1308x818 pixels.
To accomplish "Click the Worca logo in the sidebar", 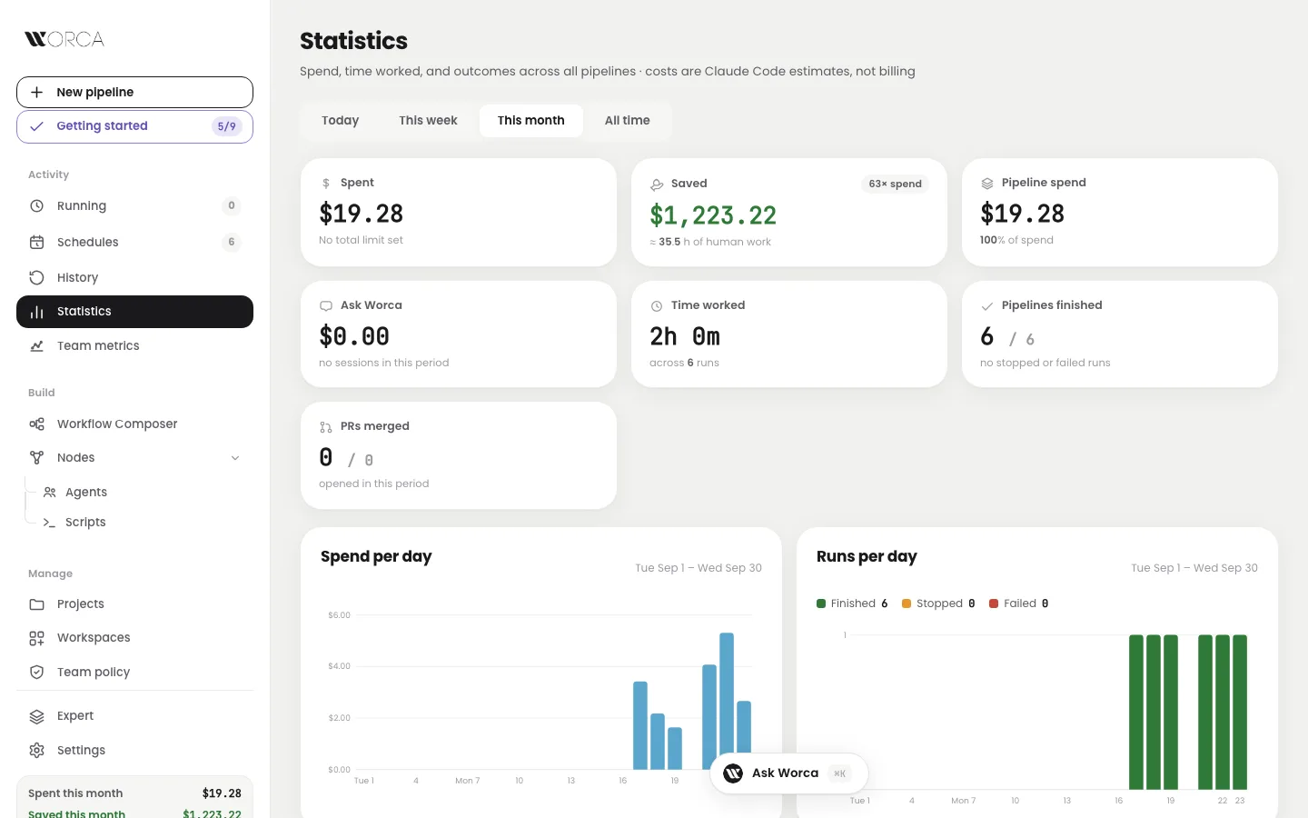I will 64,39.
